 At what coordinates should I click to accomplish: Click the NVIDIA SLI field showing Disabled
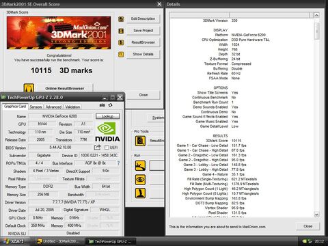[73, 233]
